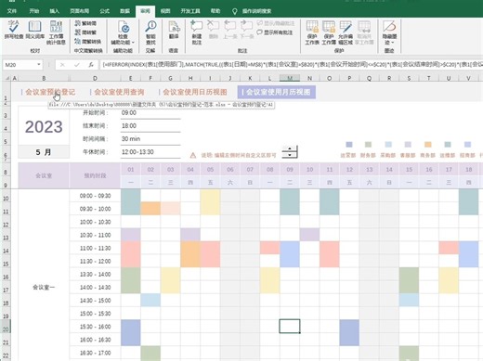Image resolution: width=483 pixels, height=361 pixels.
Task: Switch to the 公式 ribbon tab
Action: (x=105, y=11)
